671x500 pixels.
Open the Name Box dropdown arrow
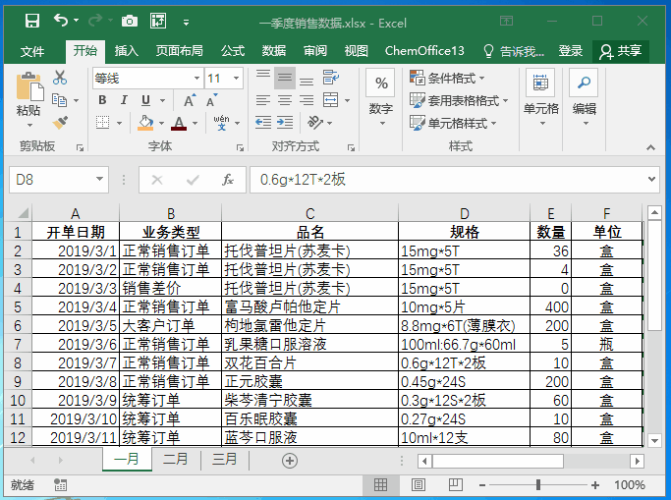tap(99, 179)
